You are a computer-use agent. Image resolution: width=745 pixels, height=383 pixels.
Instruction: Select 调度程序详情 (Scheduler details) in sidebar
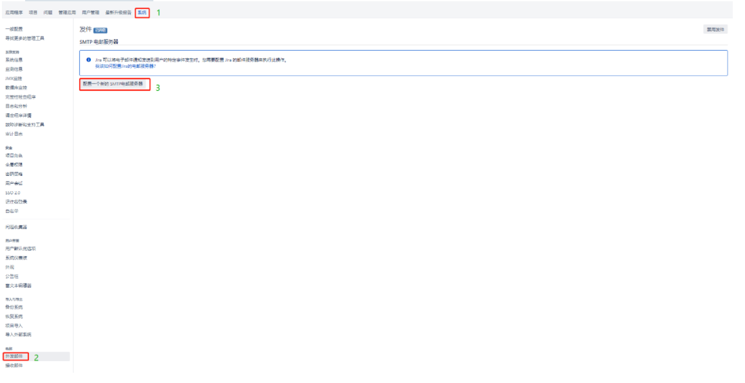pyautogui.click(x=19, y=115)
